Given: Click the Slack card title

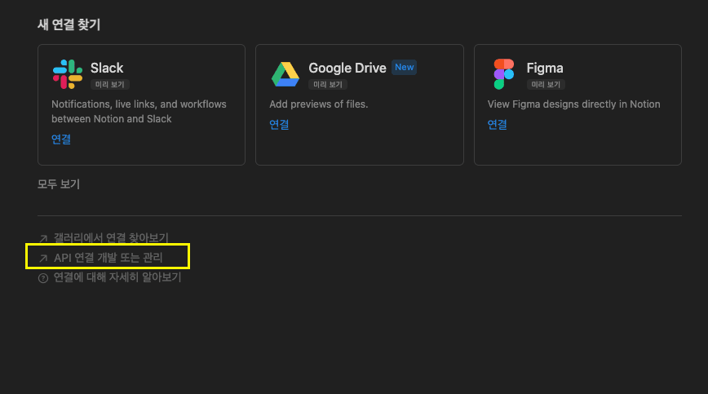Looking at the screenshot, I should tap(107, 68).
